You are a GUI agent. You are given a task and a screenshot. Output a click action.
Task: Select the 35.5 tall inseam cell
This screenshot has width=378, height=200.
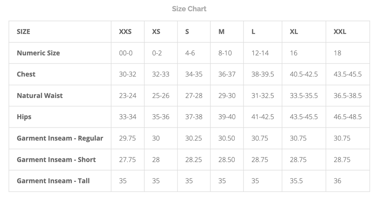point(296,181)
